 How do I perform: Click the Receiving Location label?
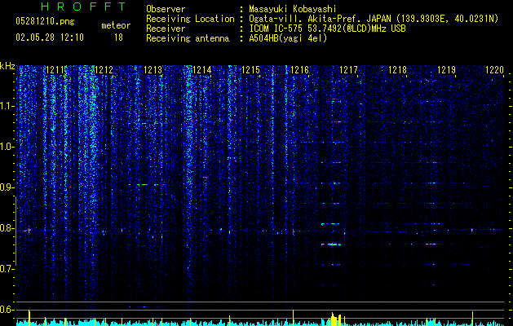point(190,20)
